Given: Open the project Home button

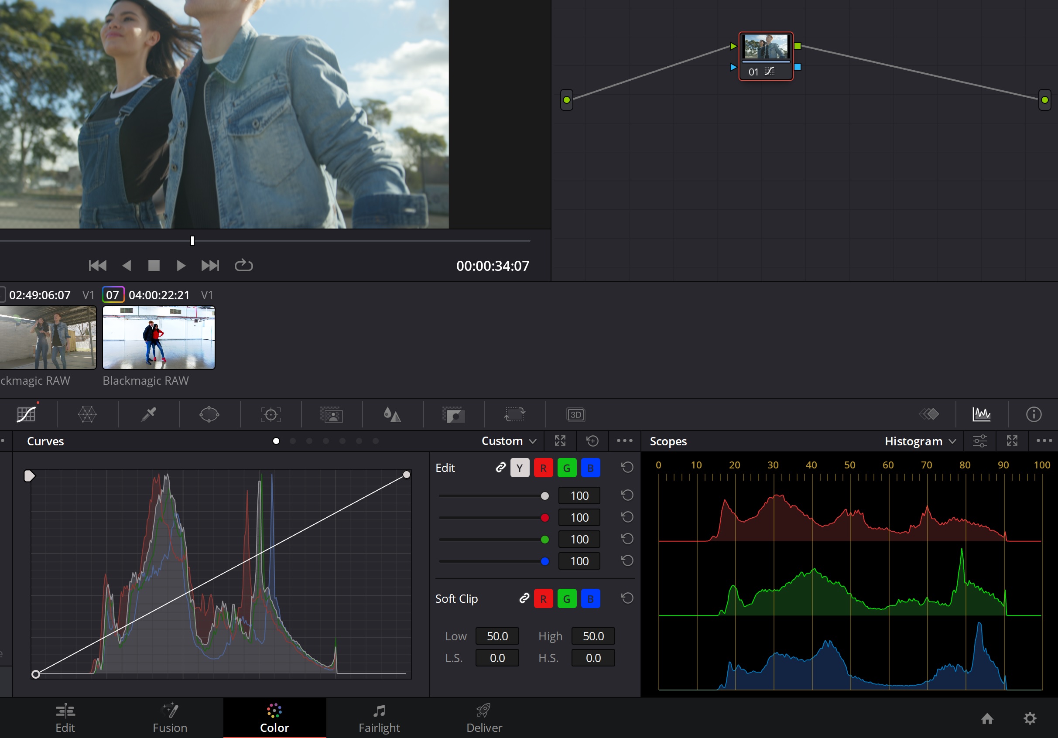Looking at the screenshot, I should coord(987,718).
